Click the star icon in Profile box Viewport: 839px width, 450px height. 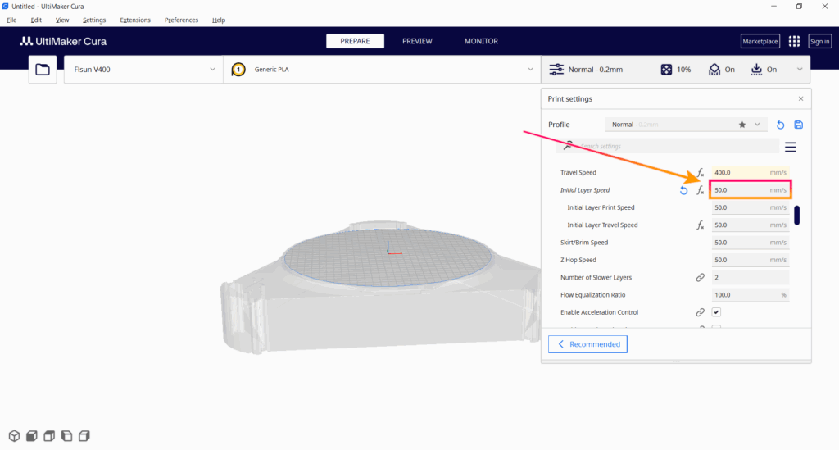coord(742,125)
